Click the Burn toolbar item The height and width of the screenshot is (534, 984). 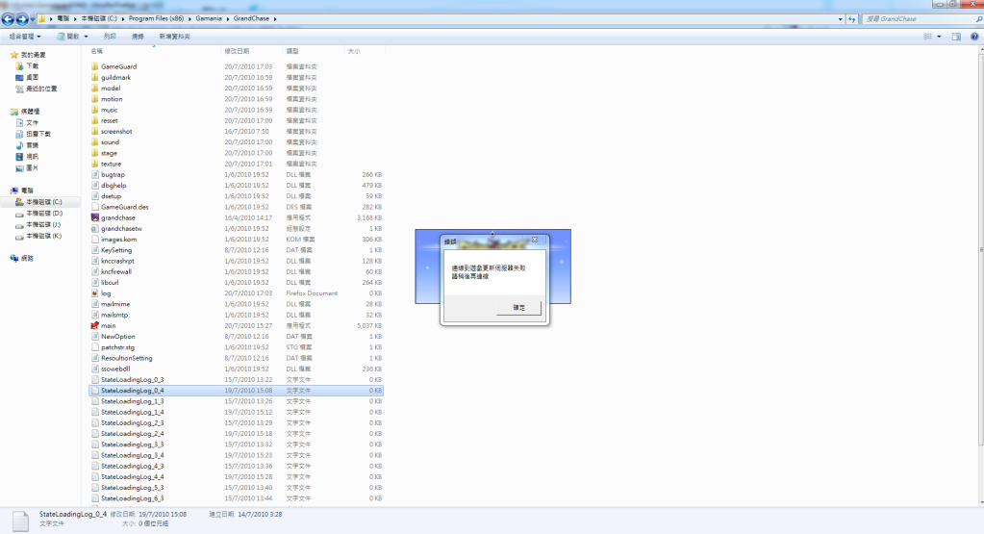coord(138,37)
